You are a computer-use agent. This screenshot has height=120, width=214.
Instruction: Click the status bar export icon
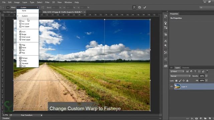[11, 115]
